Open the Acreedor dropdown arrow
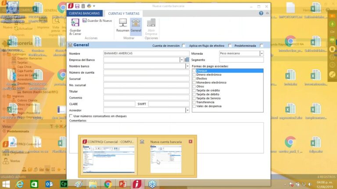The height and width of the screenshot is (189, 337). [187, 110]
